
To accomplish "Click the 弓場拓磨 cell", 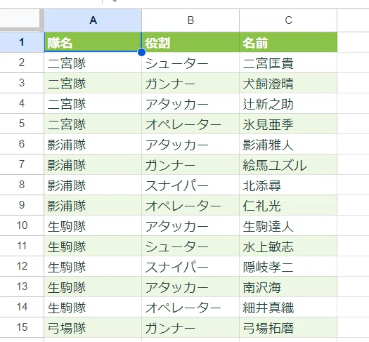I will click(x=288, y=327).
